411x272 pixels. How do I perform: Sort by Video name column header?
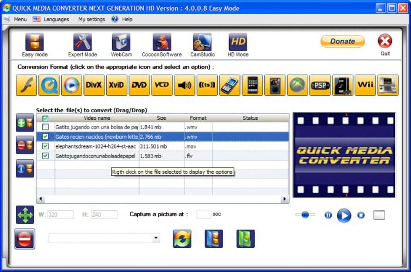(x=97, y=118)
